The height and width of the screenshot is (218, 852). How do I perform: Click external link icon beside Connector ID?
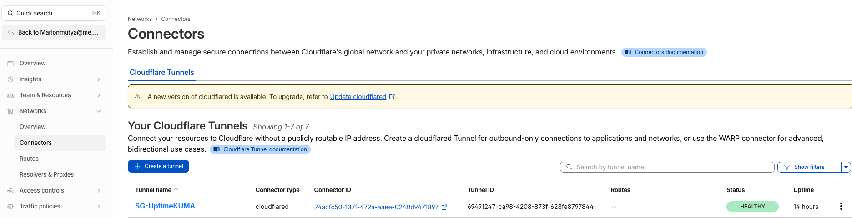(x=444, y=207)
